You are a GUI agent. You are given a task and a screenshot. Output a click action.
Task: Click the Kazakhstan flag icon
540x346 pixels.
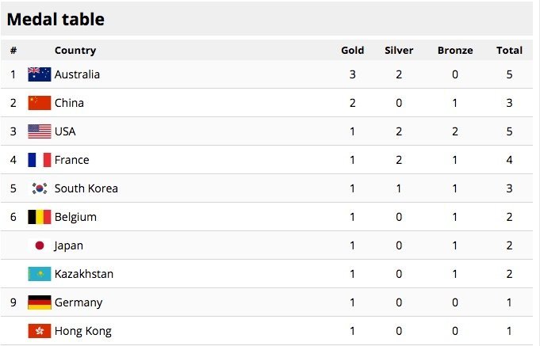coord(40,274)
